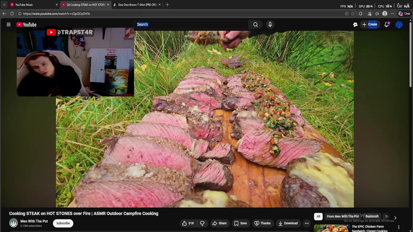The image size is (413, 232).
Task: View site information lock icon
Action: 20,14
